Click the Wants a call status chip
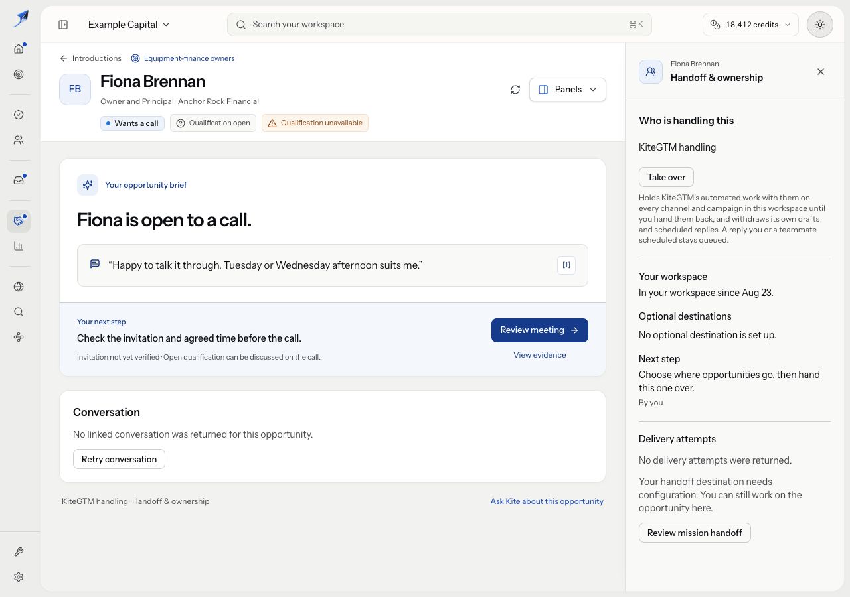Image resolution: width=850 pixels, height=597 pixels. (132, 123)
